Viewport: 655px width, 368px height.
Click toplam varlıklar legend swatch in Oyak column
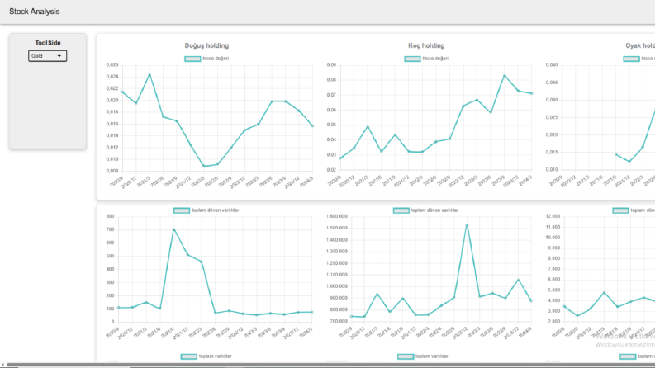[628, 356]
